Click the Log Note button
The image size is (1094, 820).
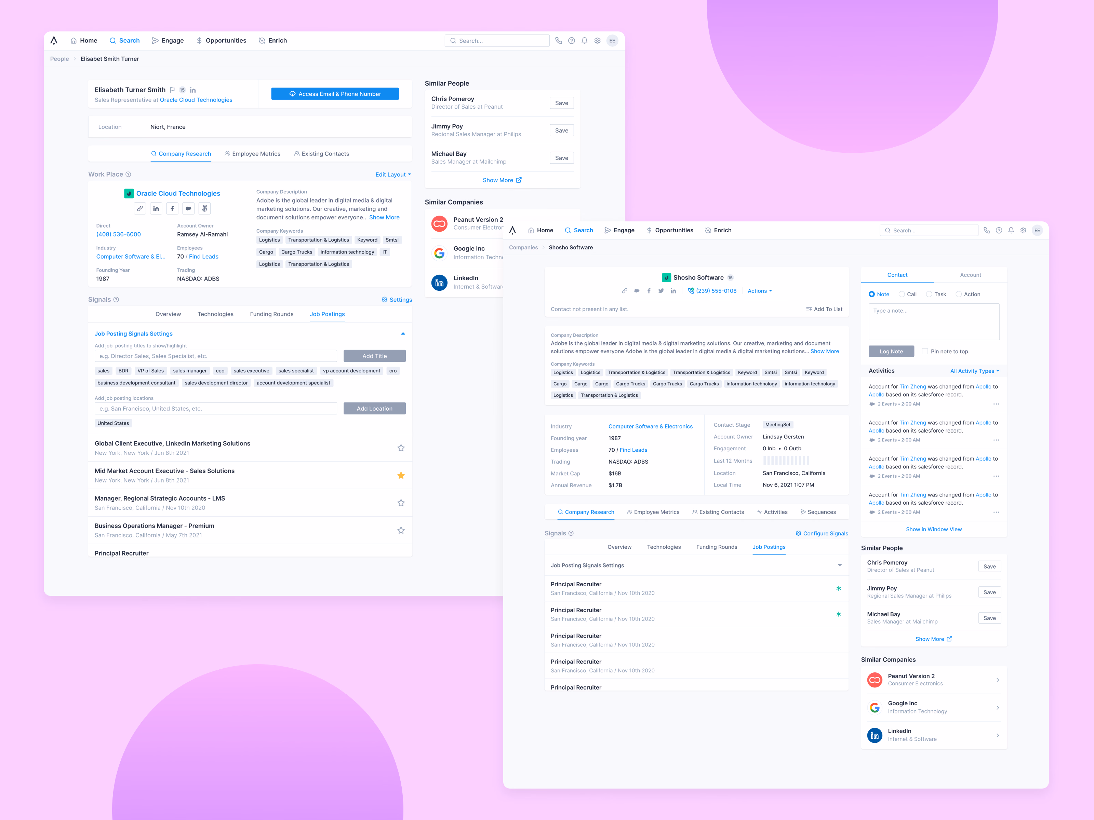[891, 352]
